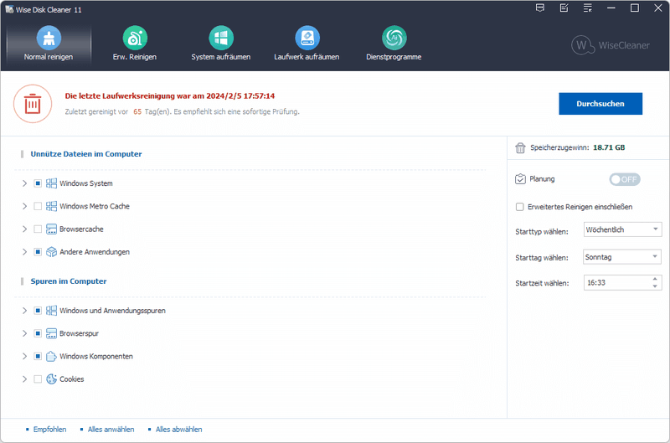
Task: Expand the Cookies row
Action: (24, 379)
